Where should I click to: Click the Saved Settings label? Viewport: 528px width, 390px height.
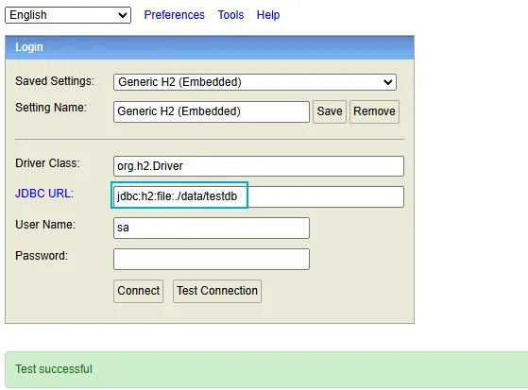(x=55, y=81)
